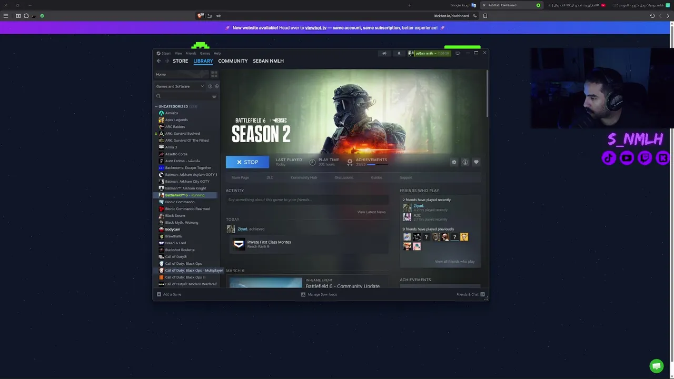
Task: Open Big Picture mode monitor icon
Action: tap(457, 53)
